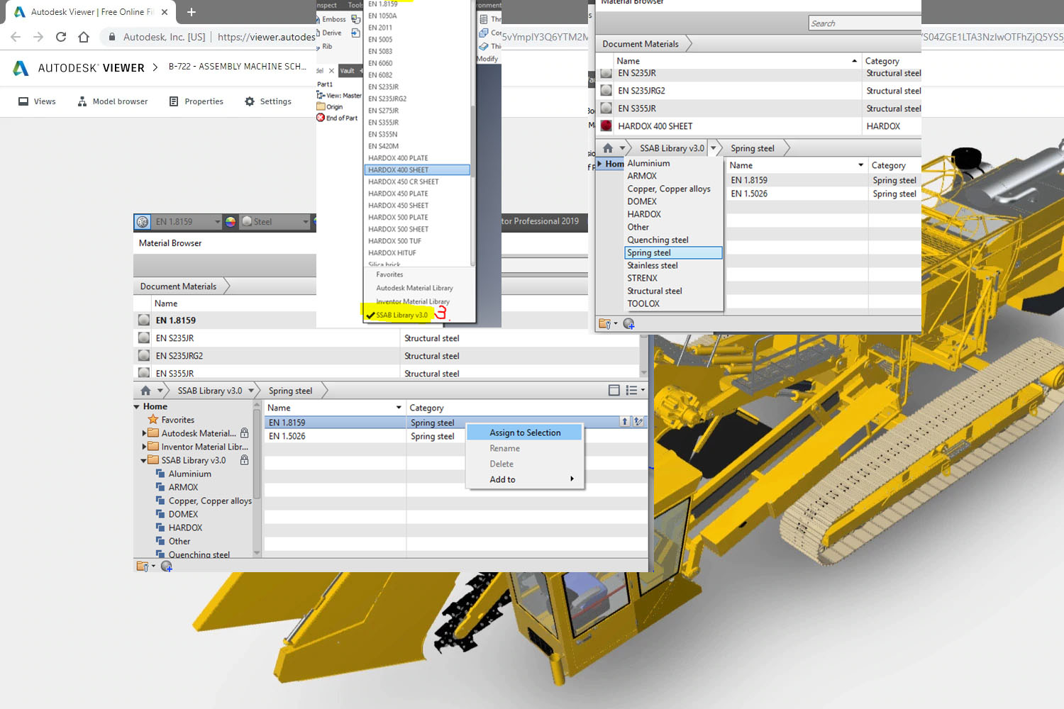
Task: Open the list view options icon dropdown
Action: point(634,391)
